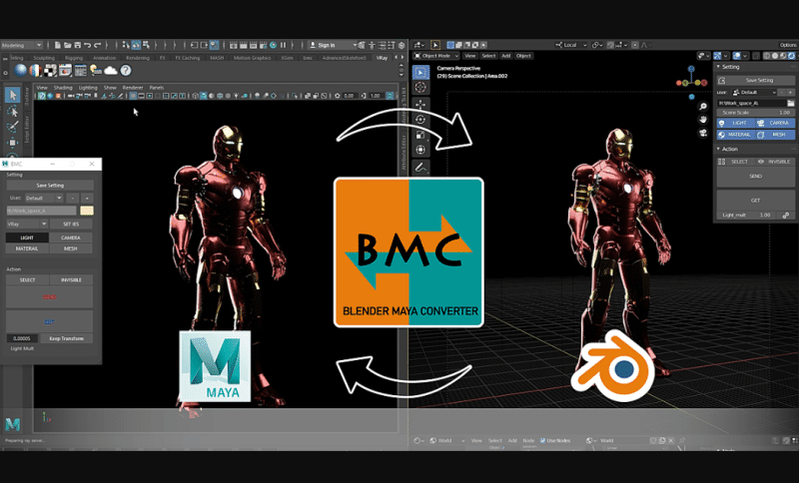Click Maya's New Scene icon
Screen dimensions: 799x483
[x=58, y=45]
